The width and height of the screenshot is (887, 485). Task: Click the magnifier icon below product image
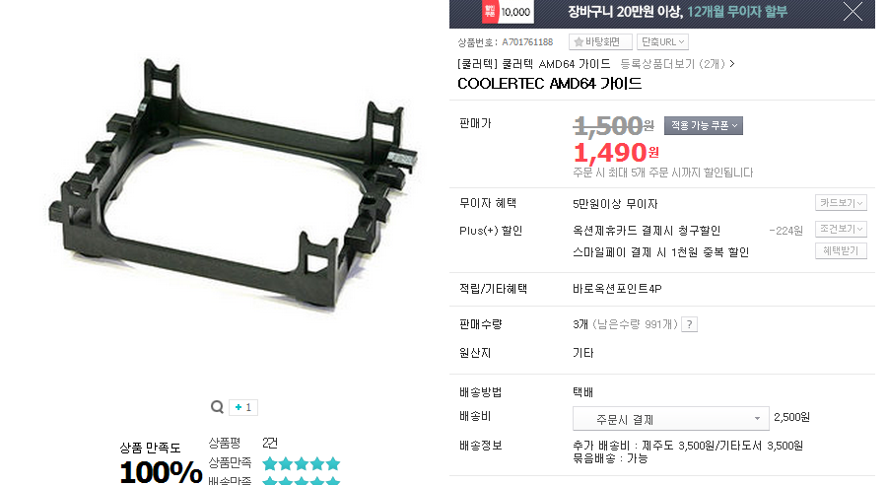tap(217, 407)
